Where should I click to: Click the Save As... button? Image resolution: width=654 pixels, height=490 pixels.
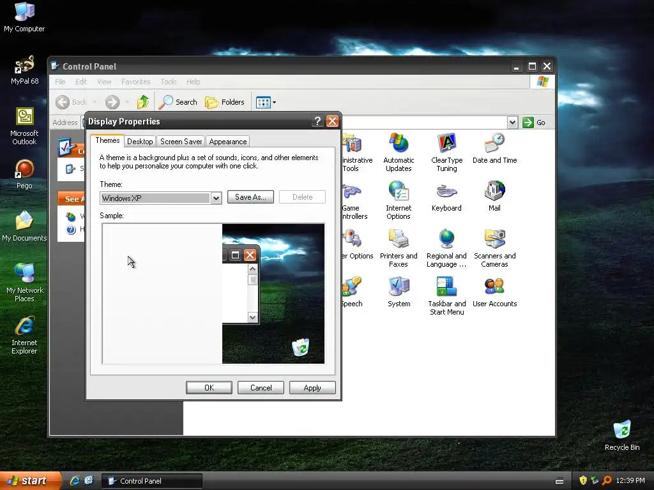[250, 197]
